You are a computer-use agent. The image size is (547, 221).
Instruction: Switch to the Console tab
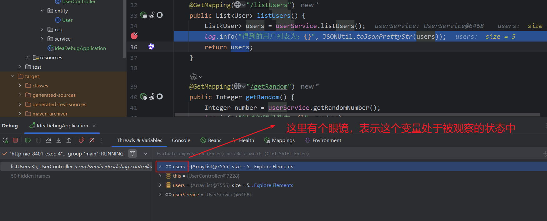[x=181, y=140]
